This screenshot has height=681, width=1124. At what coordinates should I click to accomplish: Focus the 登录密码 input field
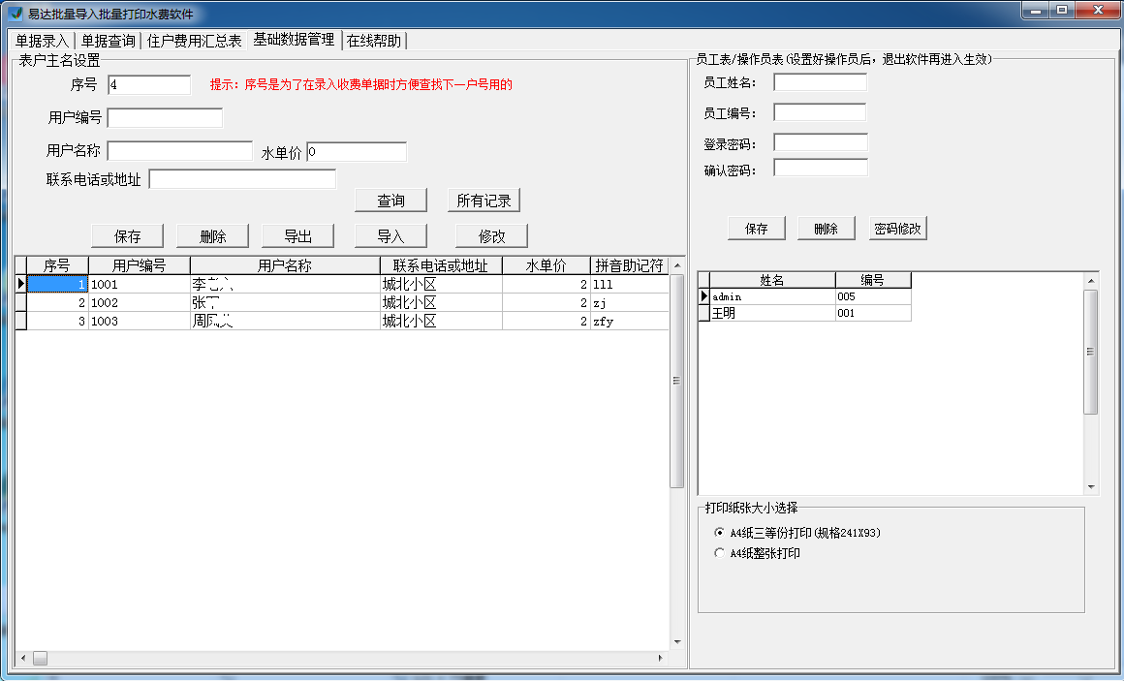pyautogui.click(x=821, y=142)
